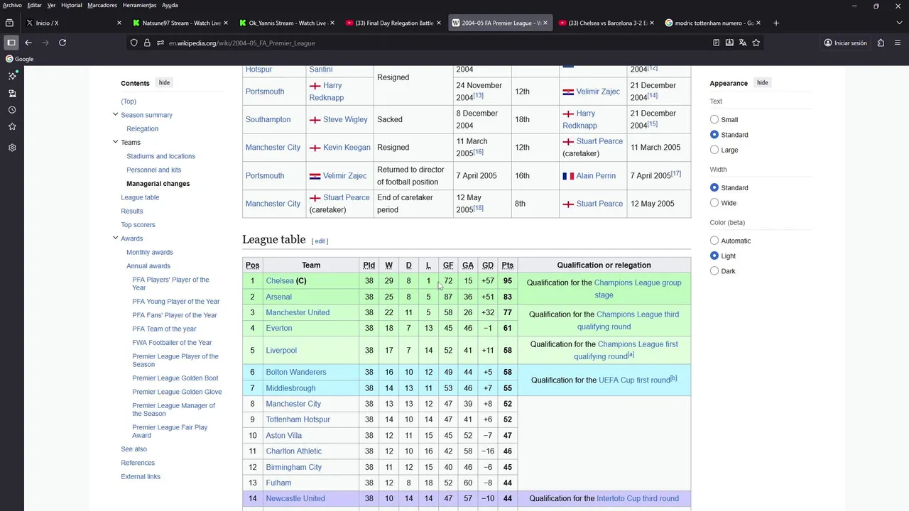Reload the Wikipedia page
The width and height of the screenshot is (909, 511).
[x=62, y=43]
